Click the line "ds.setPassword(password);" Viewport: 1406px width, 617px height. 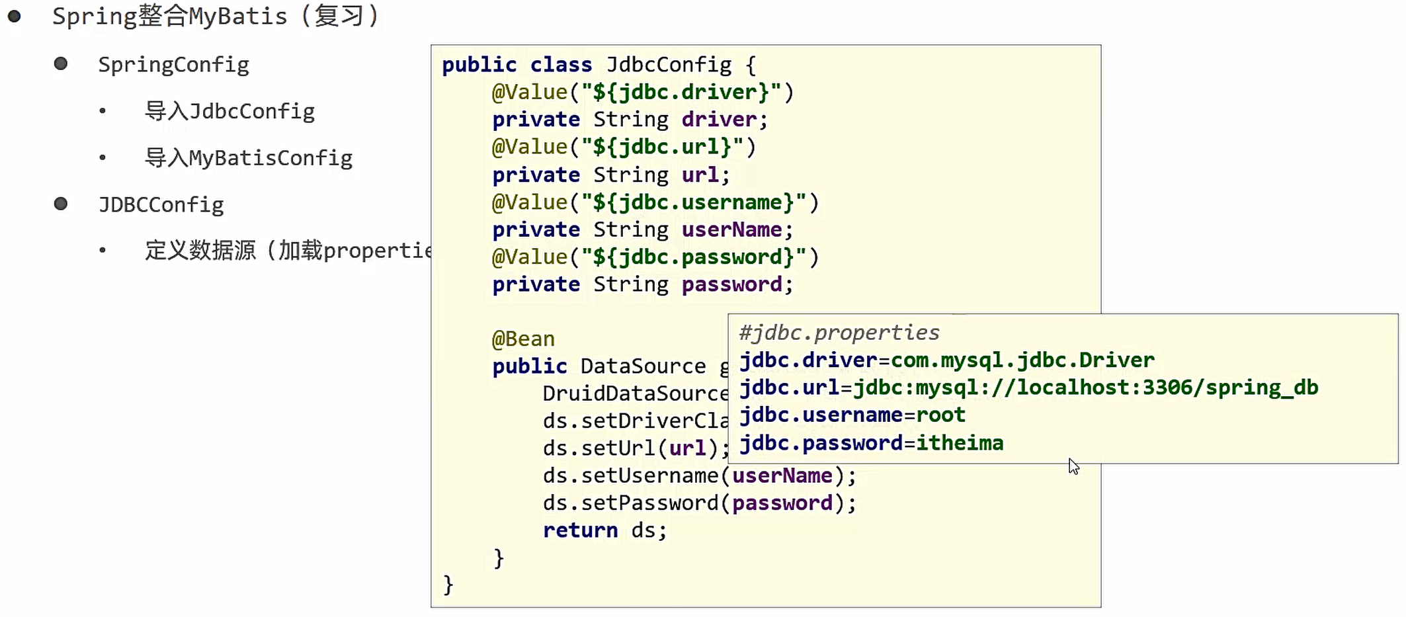tap(699, 503)
